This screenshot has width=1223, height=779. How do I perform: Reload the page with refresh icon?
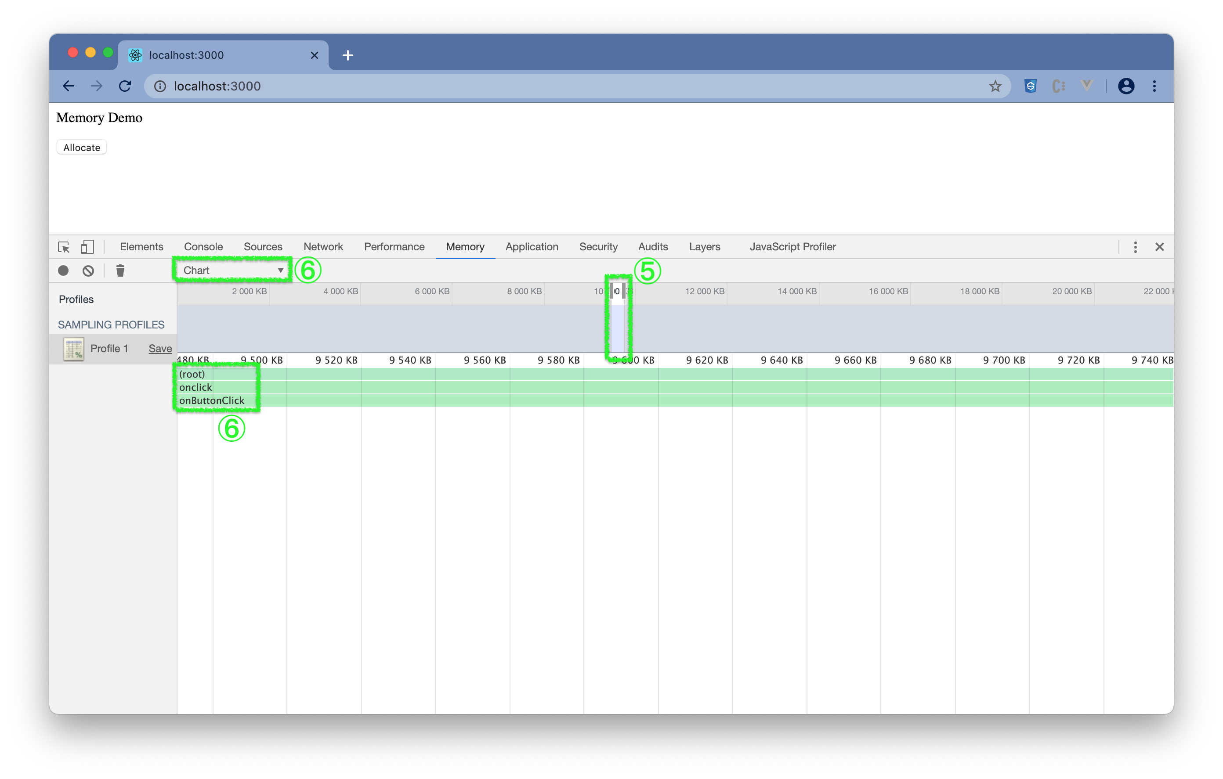click(125, 87)
